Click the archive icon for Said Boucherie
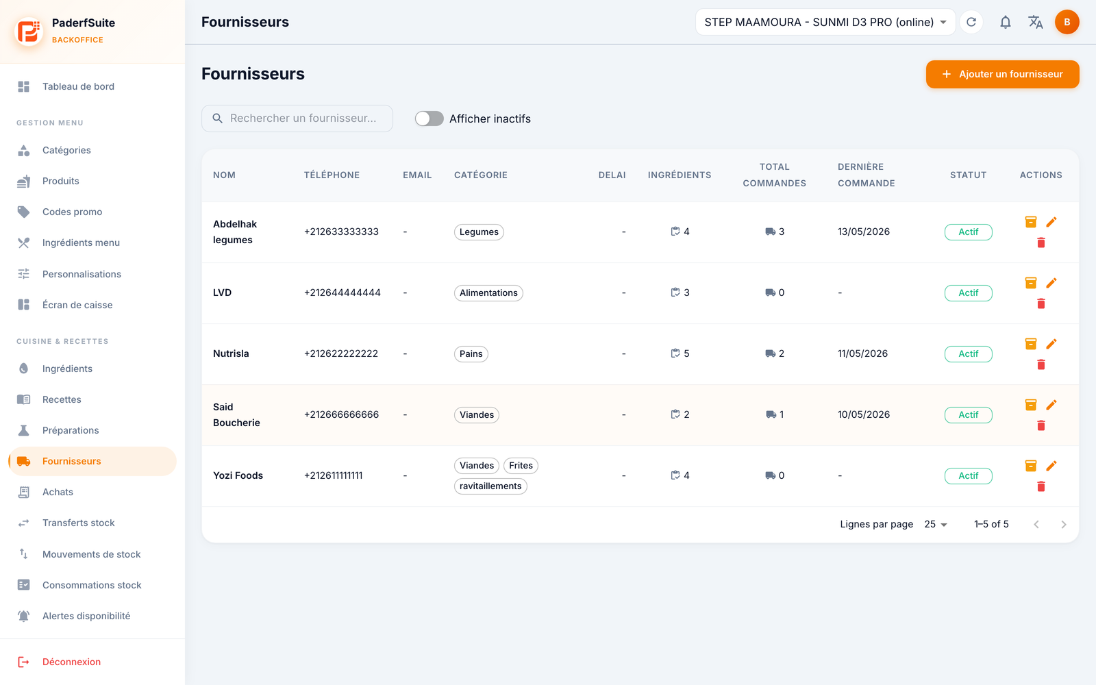 tap(1031, 405)
